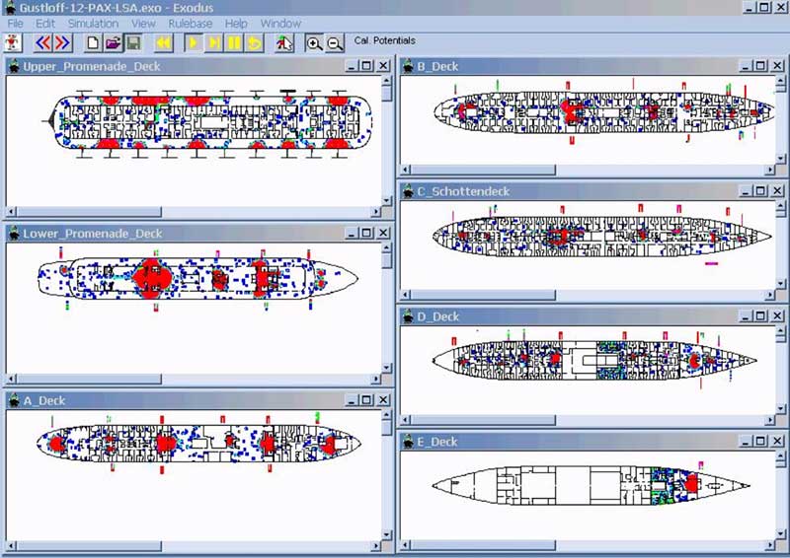Click A_Deck horizontal scrollbar thumb
790x558 pixels.
[x=89, y=546]
